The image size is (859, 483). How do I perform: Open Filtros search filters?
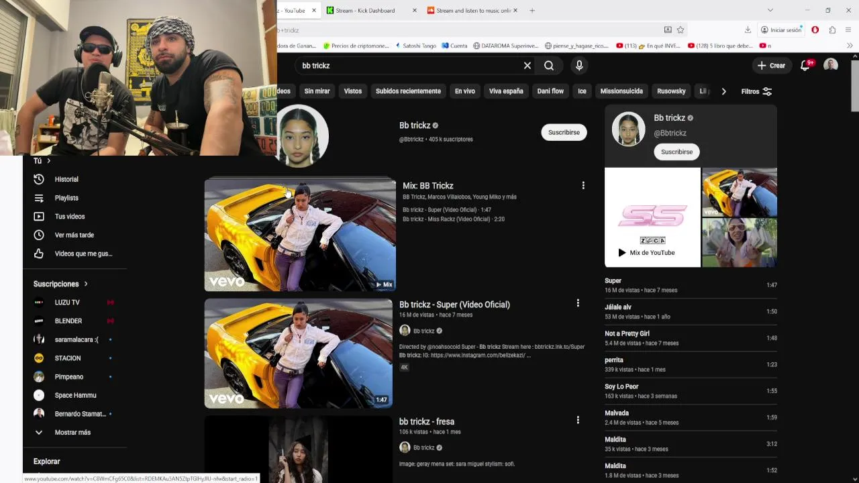point(756,91)
